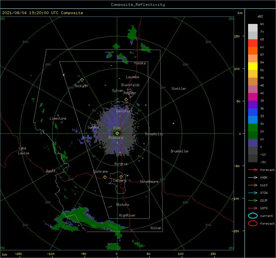Screen dimensions: 276x258
Task: Click the Cochrane town label
Action: 100,171
